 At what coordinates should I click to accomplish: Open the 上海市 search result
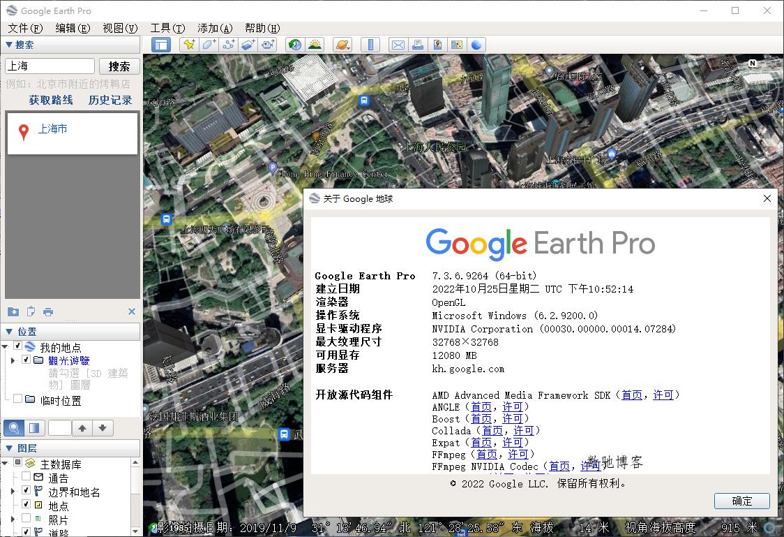point(52,128)
